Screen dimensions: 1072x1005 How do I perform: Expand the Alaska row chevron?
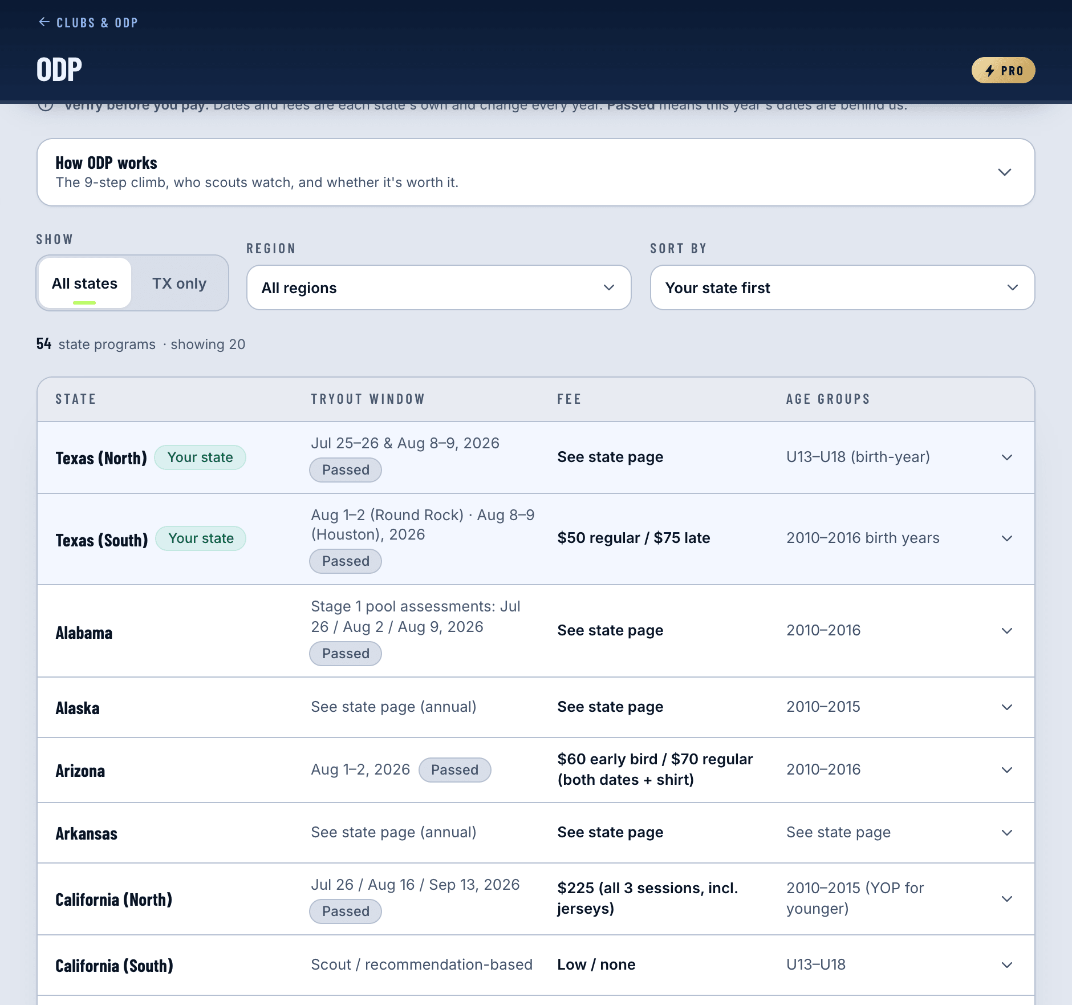[1007, 707]
